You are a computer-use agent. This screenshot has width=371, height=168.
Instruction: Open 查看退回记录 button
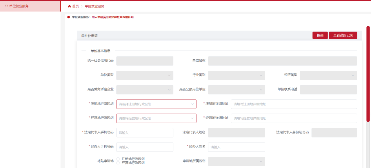point(343,35)
